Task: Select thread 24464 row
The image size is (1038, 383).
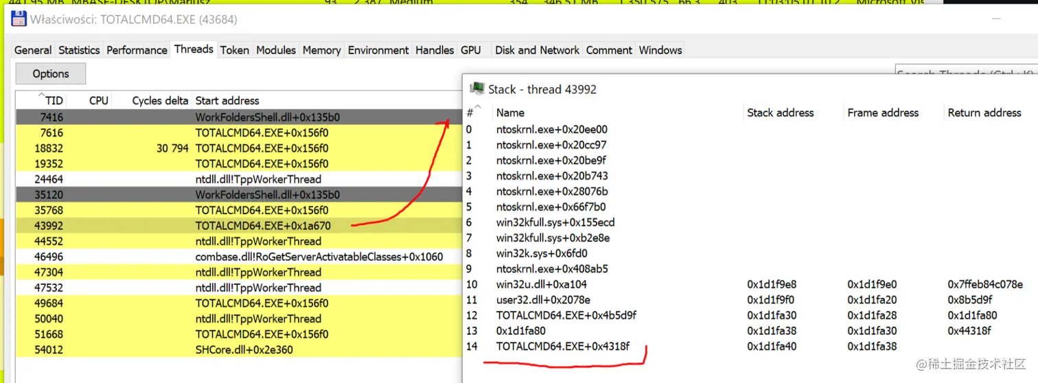Action: (x=239, y=179)
